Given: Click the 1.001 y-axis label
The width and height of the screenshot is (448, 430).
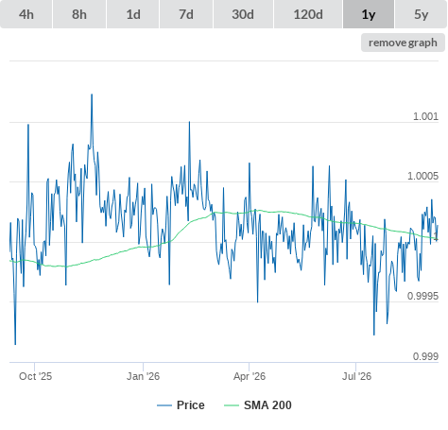Looking at the screenshot, I should 425,116.
